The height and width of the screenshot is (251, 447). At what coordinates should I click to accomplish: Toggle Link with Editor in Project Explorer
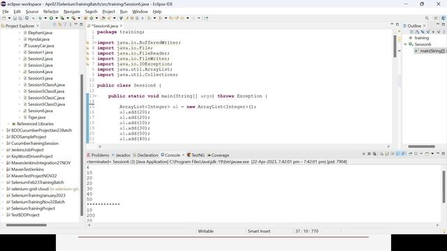coord(59,25)
